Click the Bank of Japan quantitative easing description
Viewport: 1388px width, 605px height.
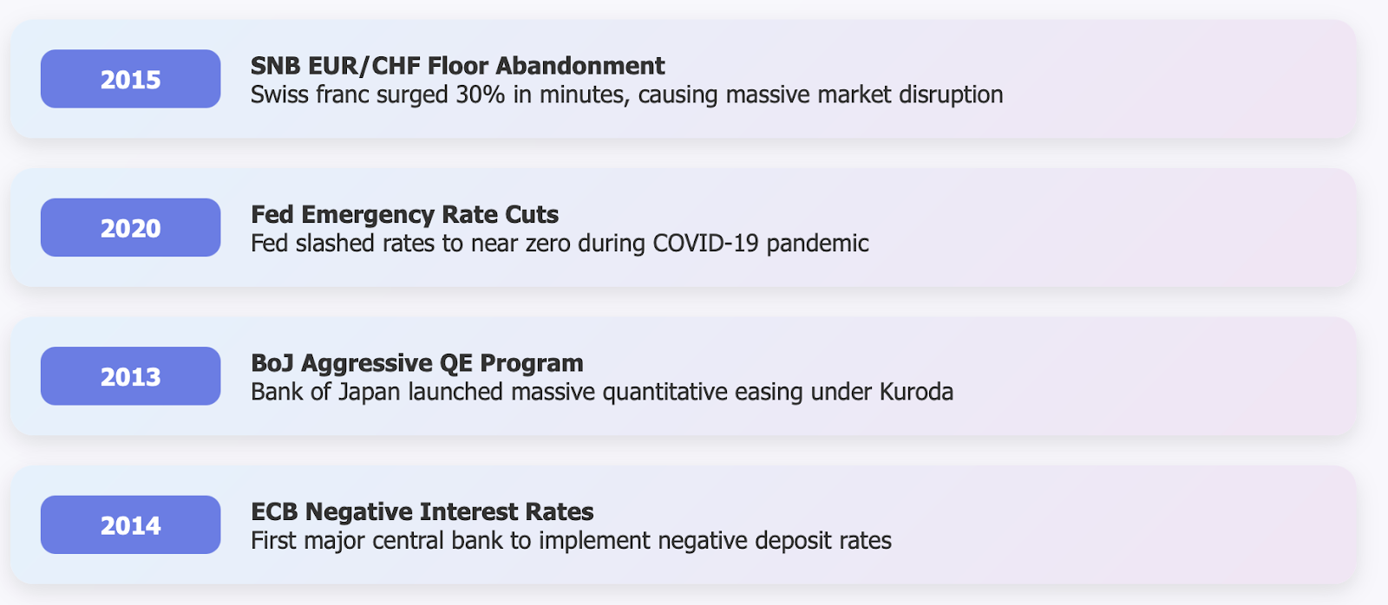pos(601,392)
